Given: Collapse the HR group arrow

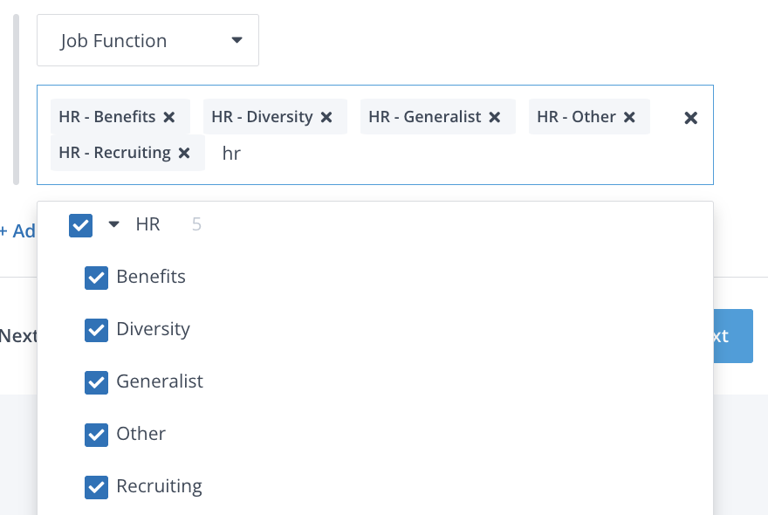Looking at the screenshot, I should pyautogui.click(x=113, y=225).
